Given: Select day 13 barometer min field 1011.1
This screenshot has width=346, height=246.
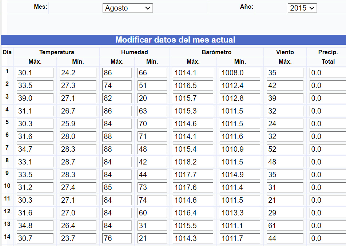Looking at the screenshot, I should 240,226.
